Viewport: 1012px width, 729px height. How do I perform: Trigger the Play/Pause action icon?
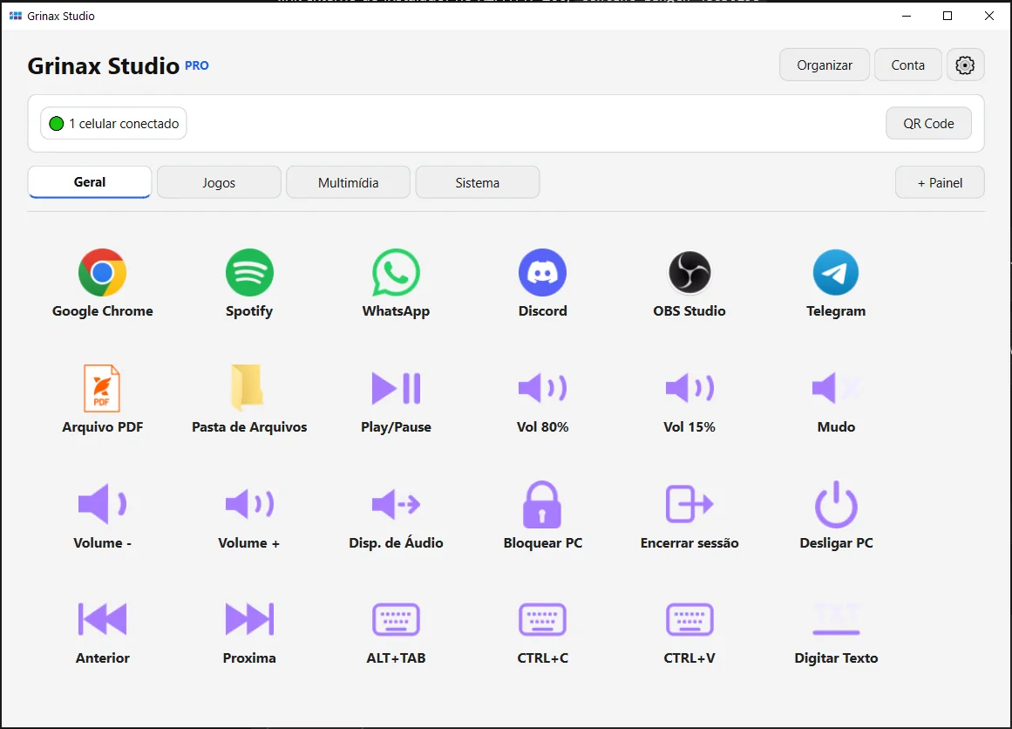[x=396, y=388]
